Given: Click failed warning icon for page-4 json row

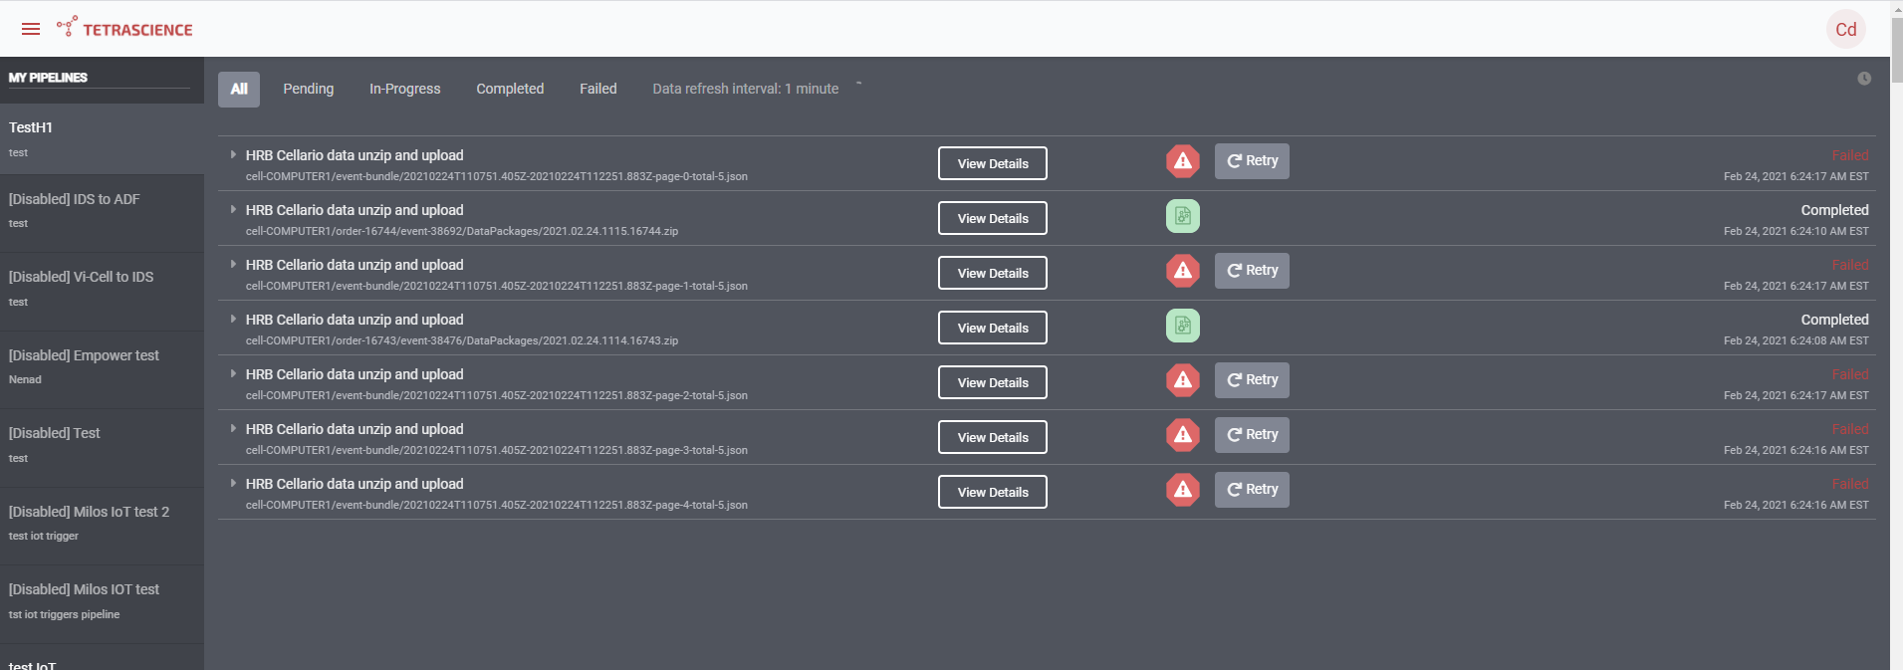Looking at the screenshot, I should pos(1183,490).
